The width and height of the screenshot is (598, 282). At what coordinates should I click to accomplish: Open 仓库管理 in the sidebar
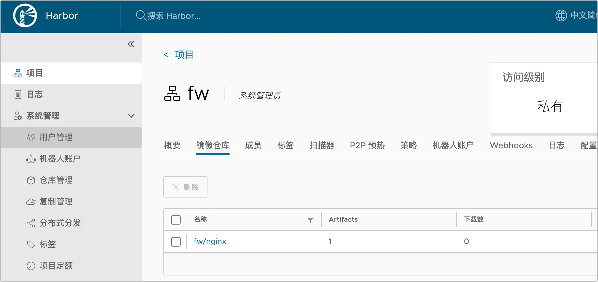[x=71, y=180]
